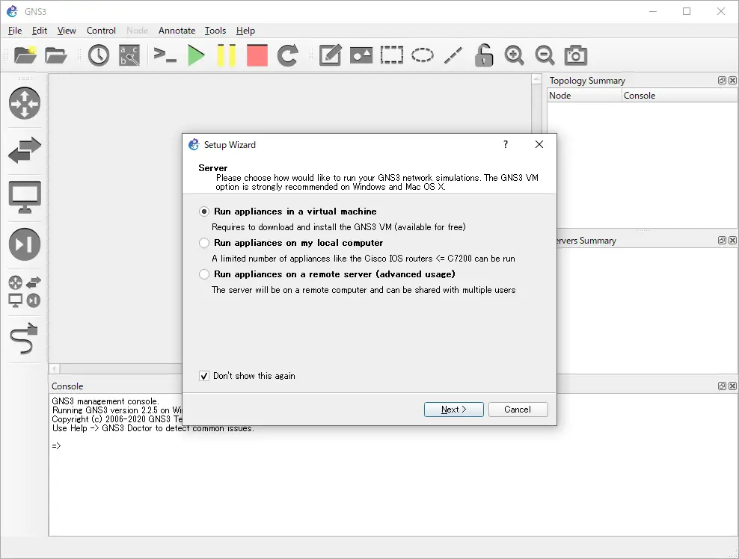The width and height of the screenshot is (739, 559).
Task: Open the Annotate menu
Action: pos(177,31)
